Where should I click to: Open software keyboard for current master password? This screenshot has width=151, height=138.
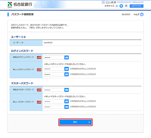[66, 90]
